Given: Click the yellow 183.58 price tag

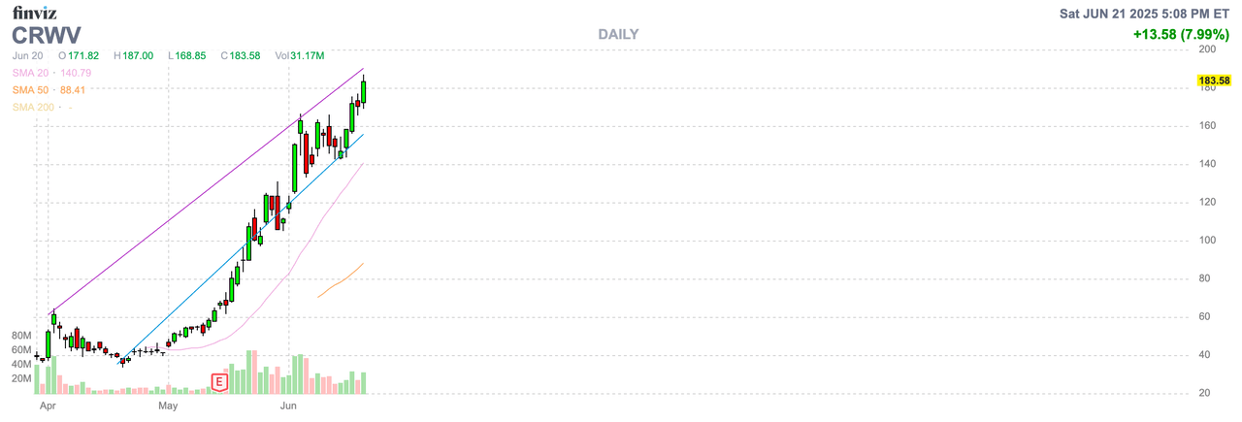Looking at the screenshot, I should click(1214, 81).
